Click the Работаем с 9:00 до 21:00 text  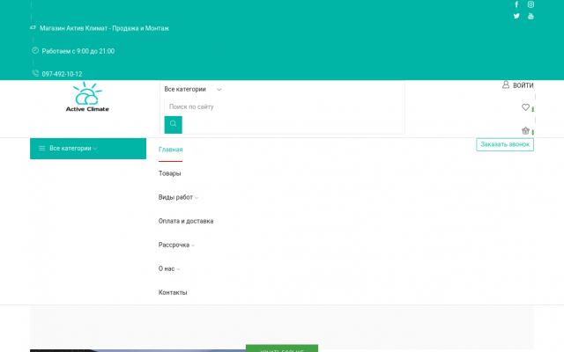(78, 51)
